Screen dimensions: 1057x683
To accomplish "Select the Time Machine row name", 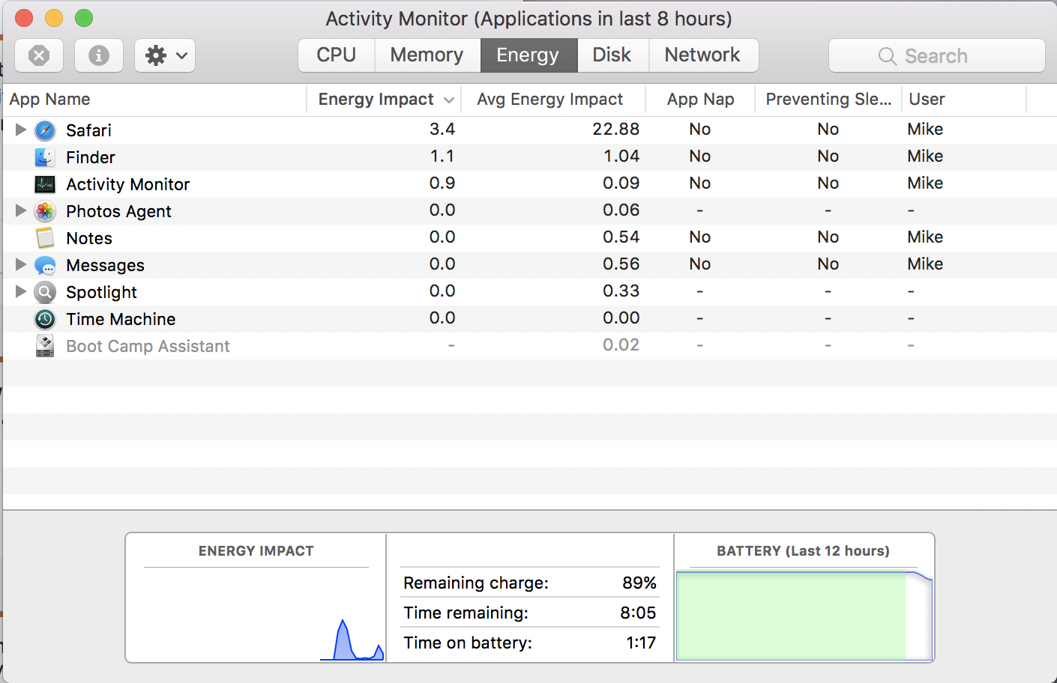I will (121, 319).
